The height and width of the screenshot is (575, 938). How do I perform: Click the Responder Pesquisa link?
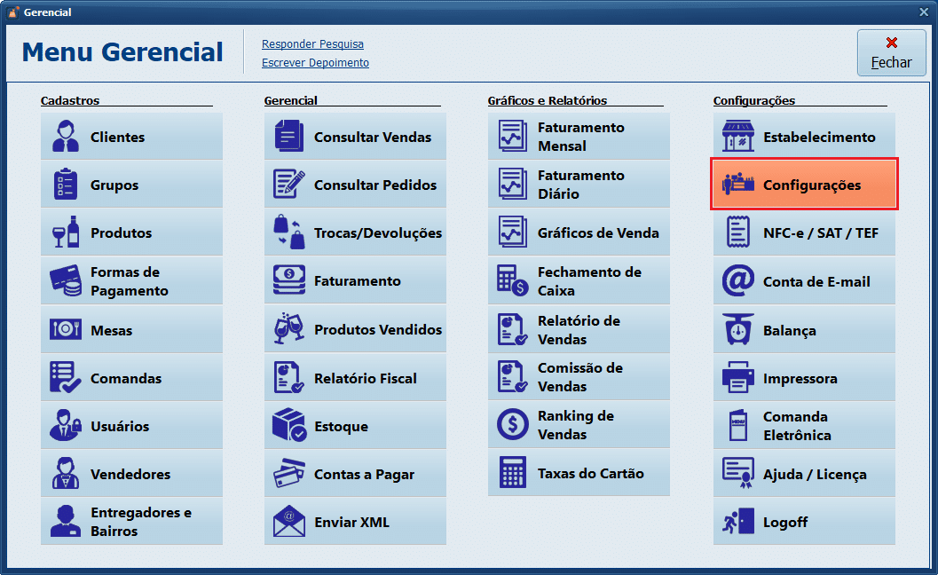coord(312,43)
